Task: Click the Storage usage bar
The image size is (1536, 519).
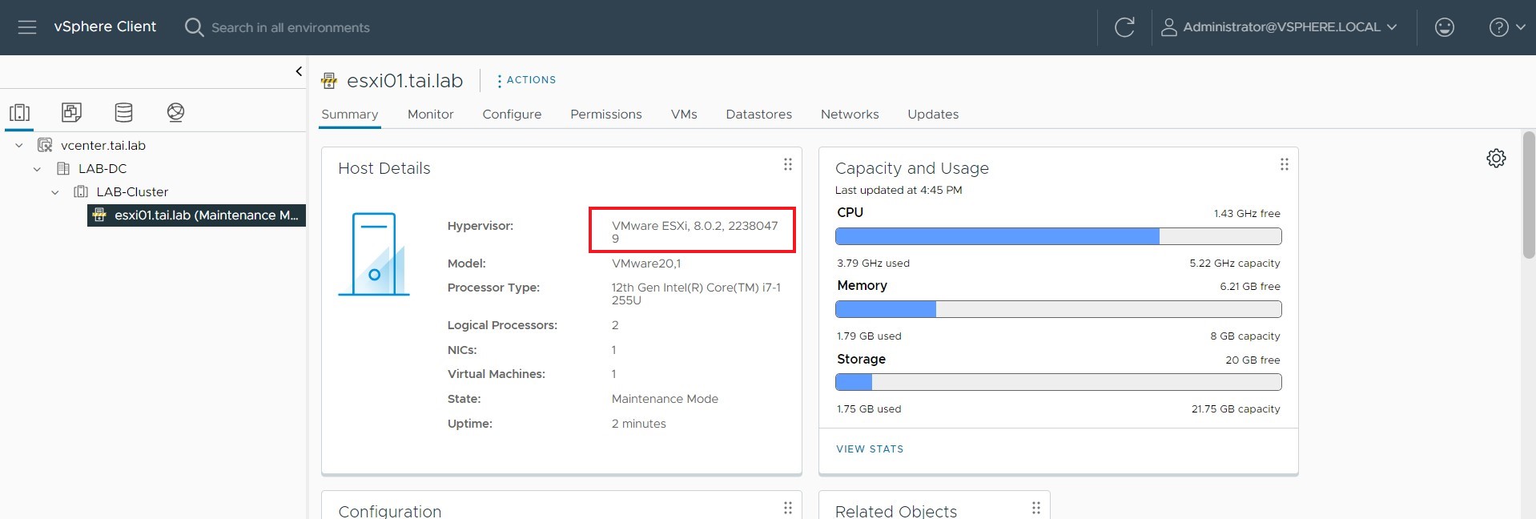Action: click(1058, 382)
